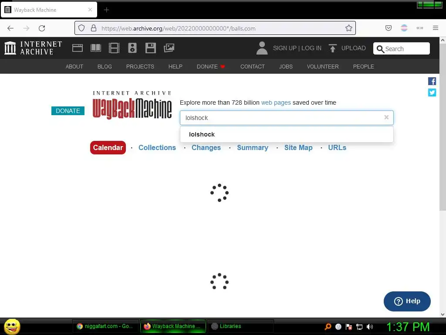
Task: Share page via Twitter icon
Action: click(432, 92)
